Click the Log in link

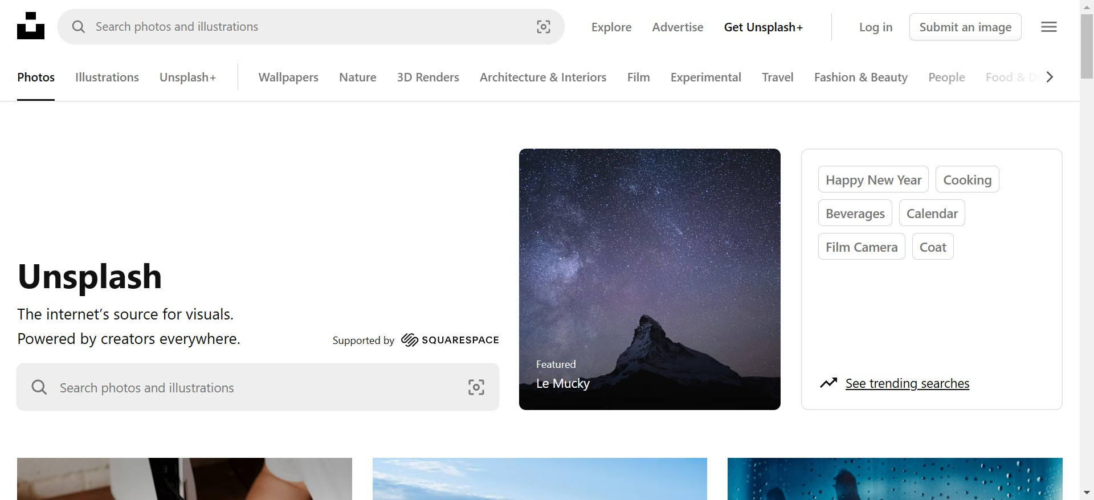click(876, 27)
